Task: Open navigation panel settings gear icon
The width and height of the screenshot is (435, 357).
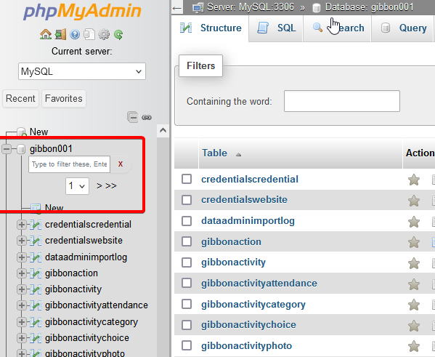Action: tap(104, 34)
